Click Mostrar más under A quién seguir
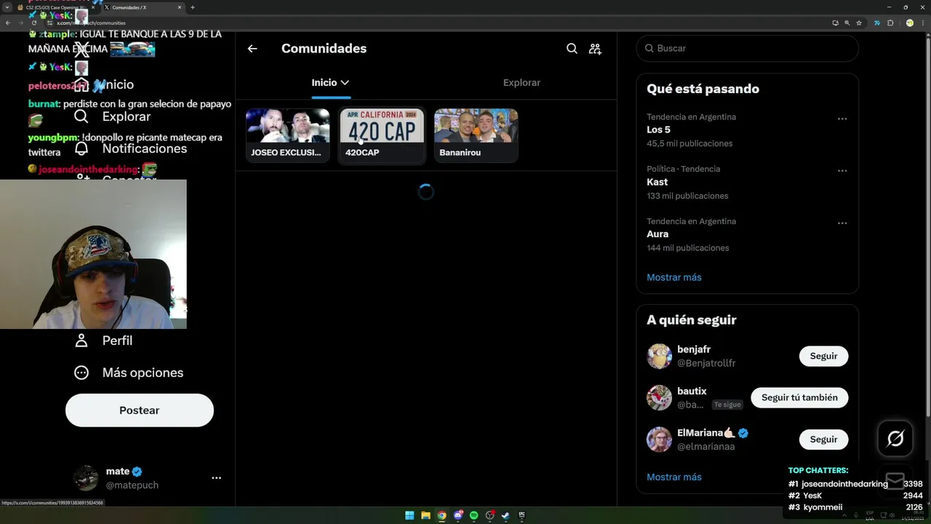931x524 pixels. (674, 477)
